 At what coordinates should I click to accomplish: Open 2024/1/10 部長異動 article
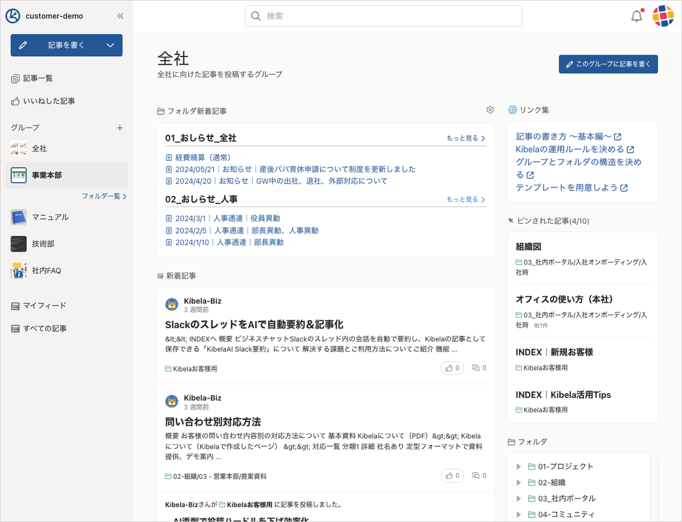pyautogui.click(x=229, y=242)
